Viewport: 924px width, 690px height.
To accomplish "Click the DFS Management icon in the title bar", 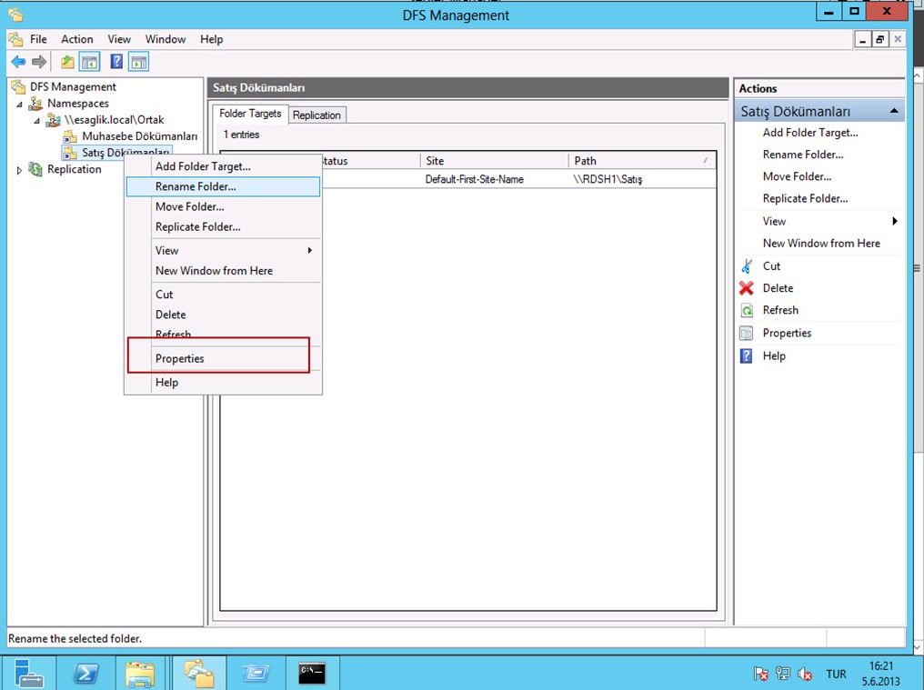I will [15, 15].
